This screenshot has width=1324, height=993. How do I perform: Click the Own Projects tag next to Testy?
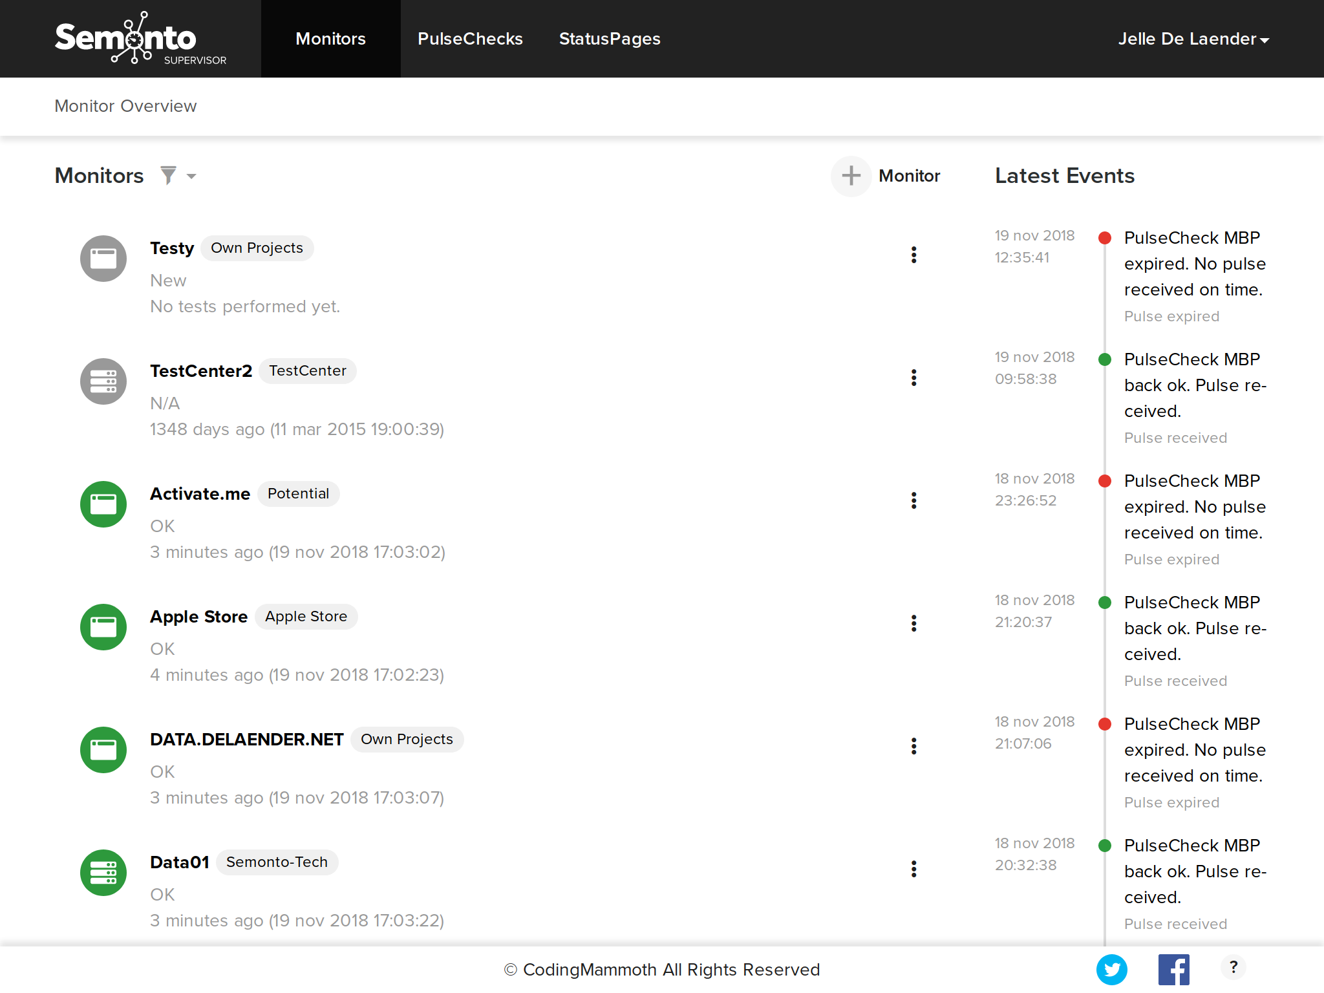point(257,248)
